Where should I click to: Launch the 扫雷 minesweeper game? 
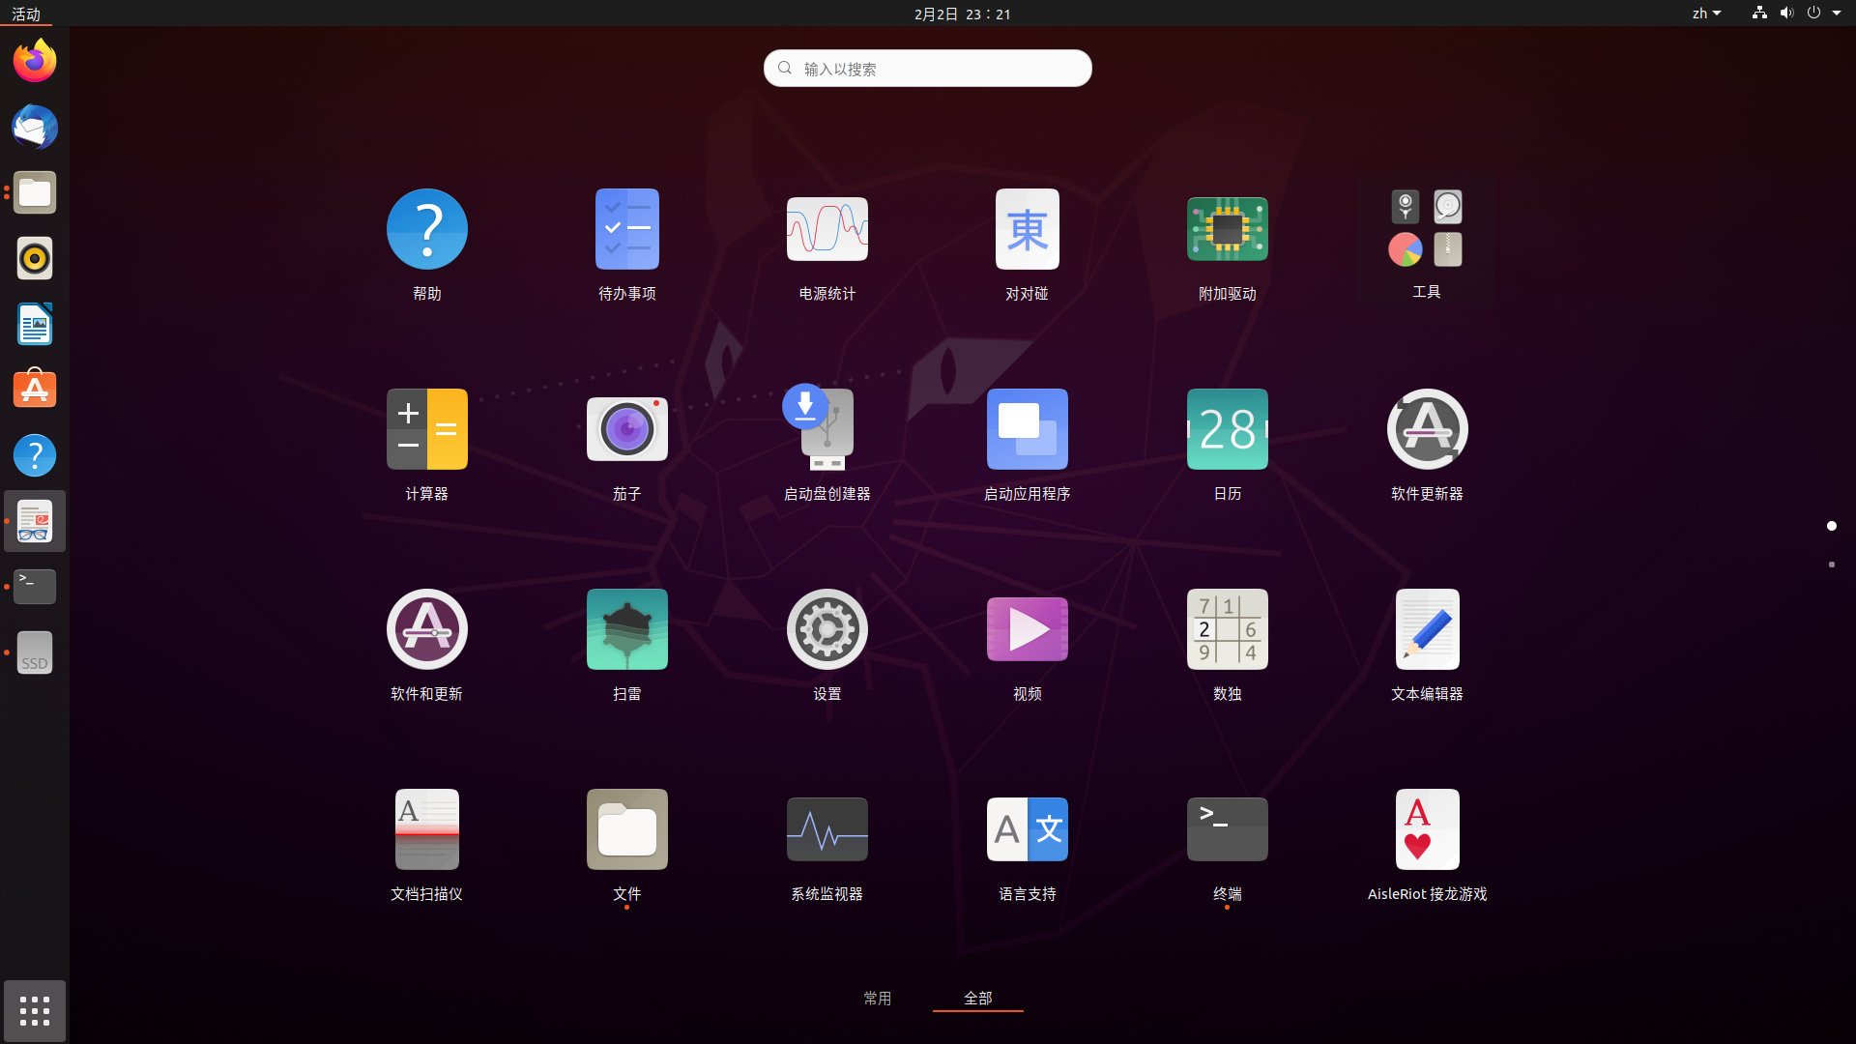click(626, 630)
